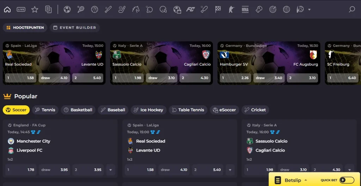Click shirt icon on Sassuolo Calcio match card
The height and width of the screenshot is (186, 361).
click(273, 132)
